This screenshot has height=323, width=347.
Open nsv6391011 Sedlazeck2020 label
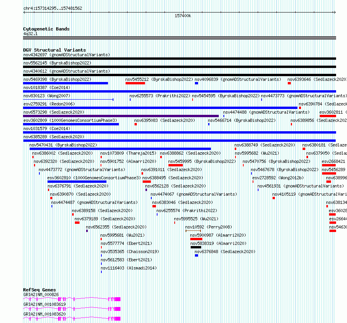coord(172,170)
